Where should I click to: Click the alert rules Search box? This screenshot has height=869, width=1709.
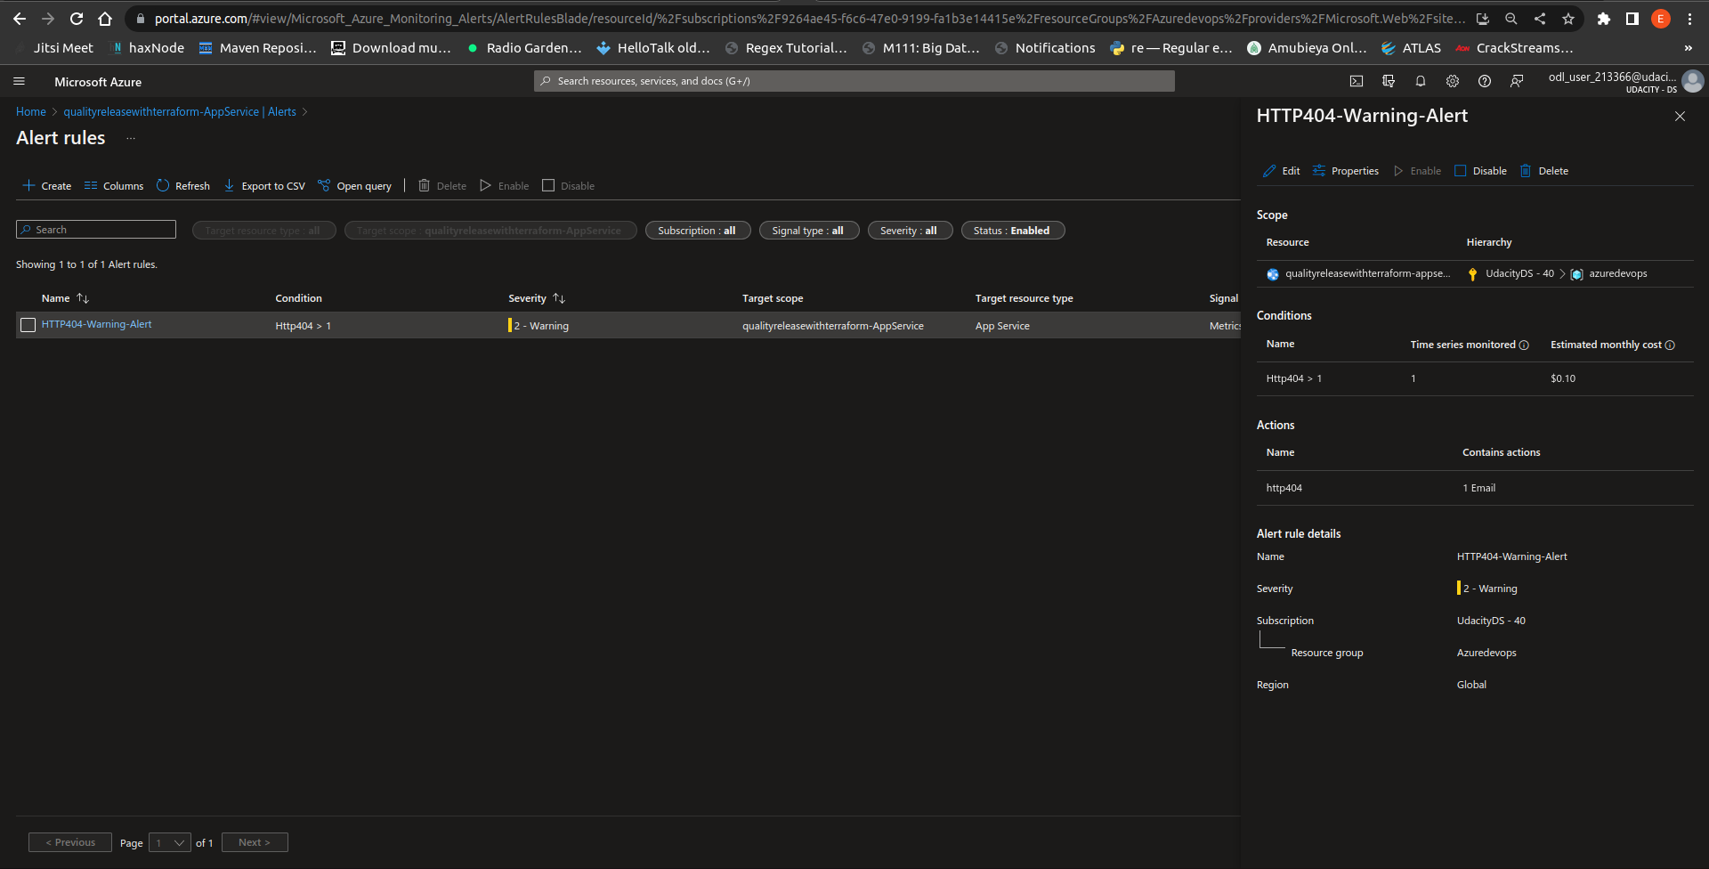tap(96, 230)
